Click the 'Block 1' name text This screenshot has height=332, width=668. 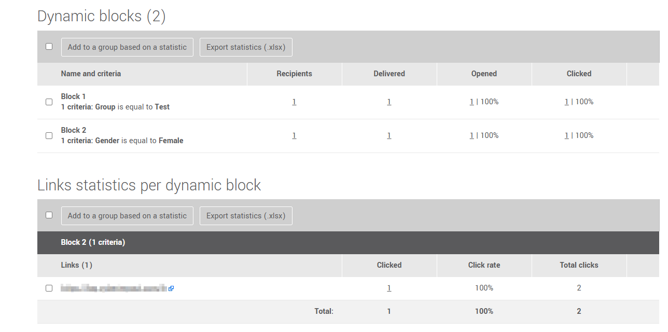[73, 96]
